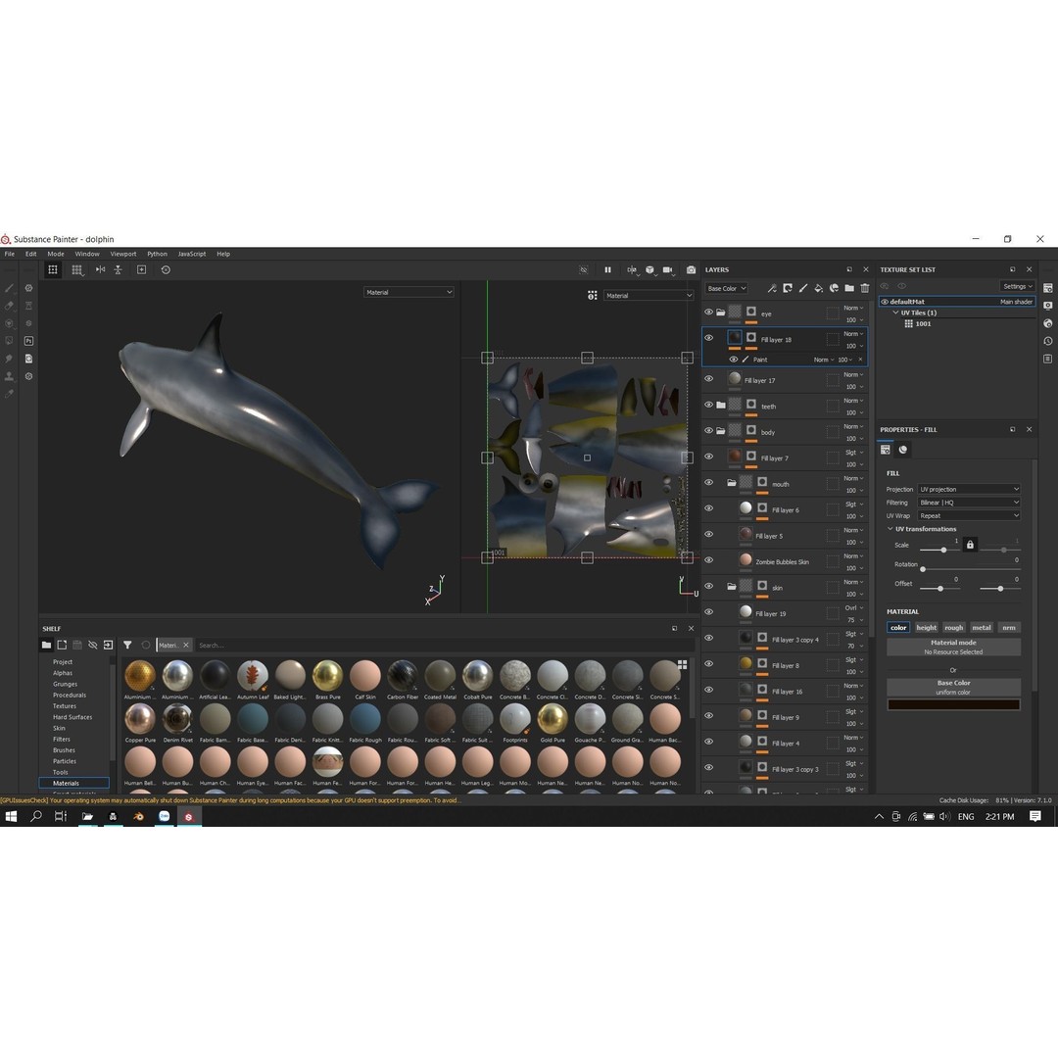Screen dimensions: 1058x1058
Task: Open the Log panel icon in sidebar
Action: pyautogui.click(x=1048, y=359)
